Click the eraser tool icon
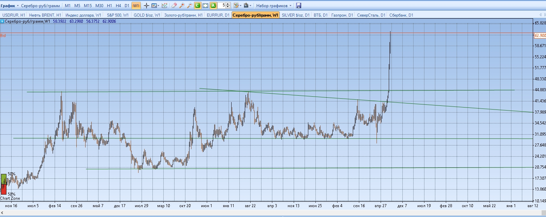 click(x=174, y=6)
